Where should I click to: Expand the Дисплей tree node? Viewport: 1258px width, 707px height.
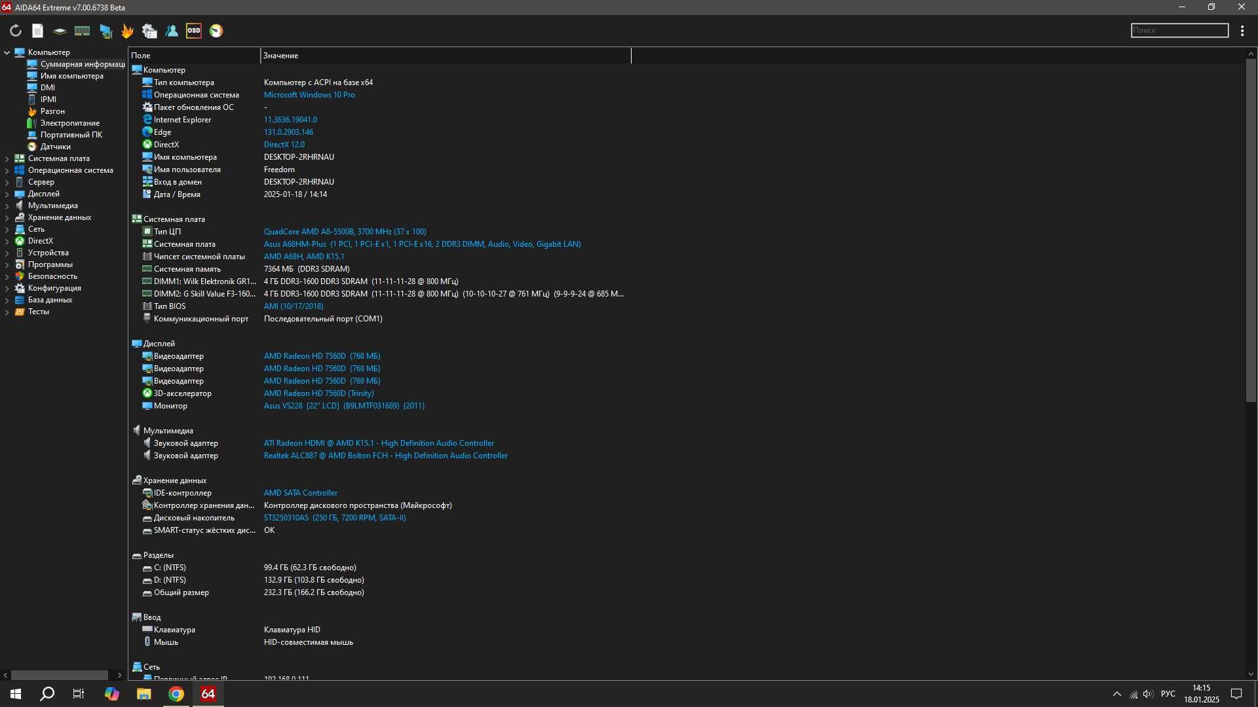(x=7, y=194)
